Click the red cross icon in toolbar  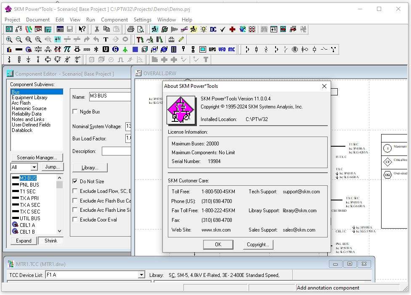click(232, 29)
